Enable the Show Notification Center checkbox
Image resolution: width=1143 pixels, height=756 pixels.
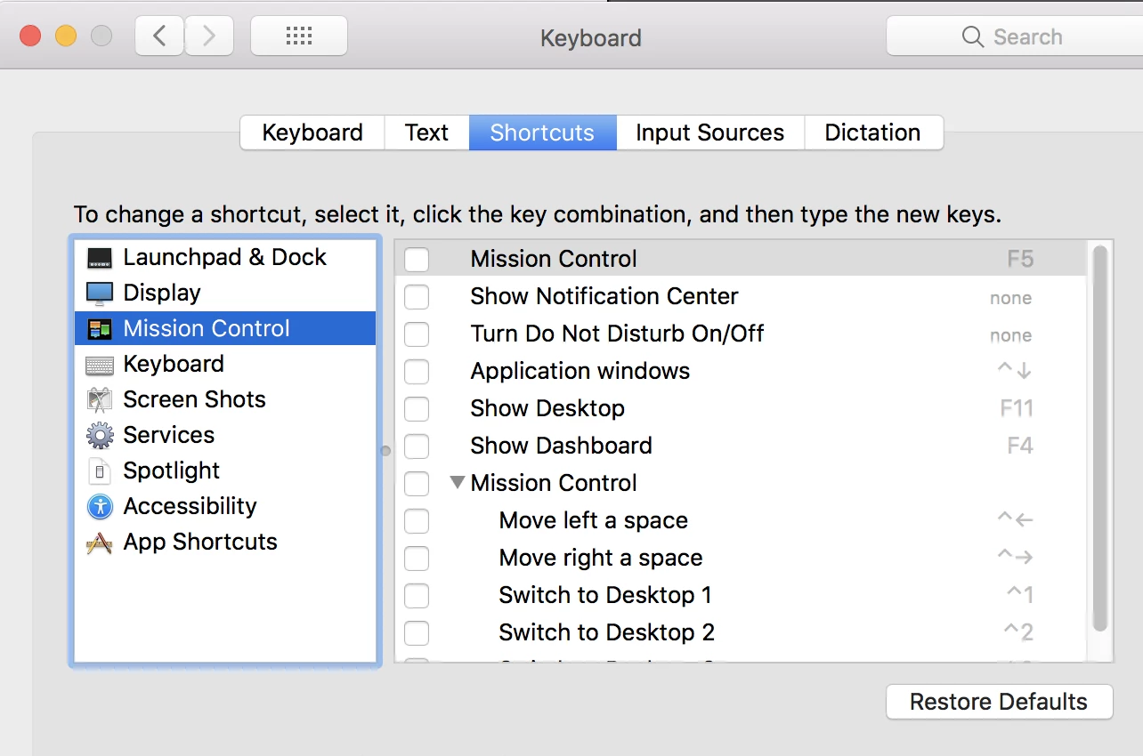pos(417,297)
